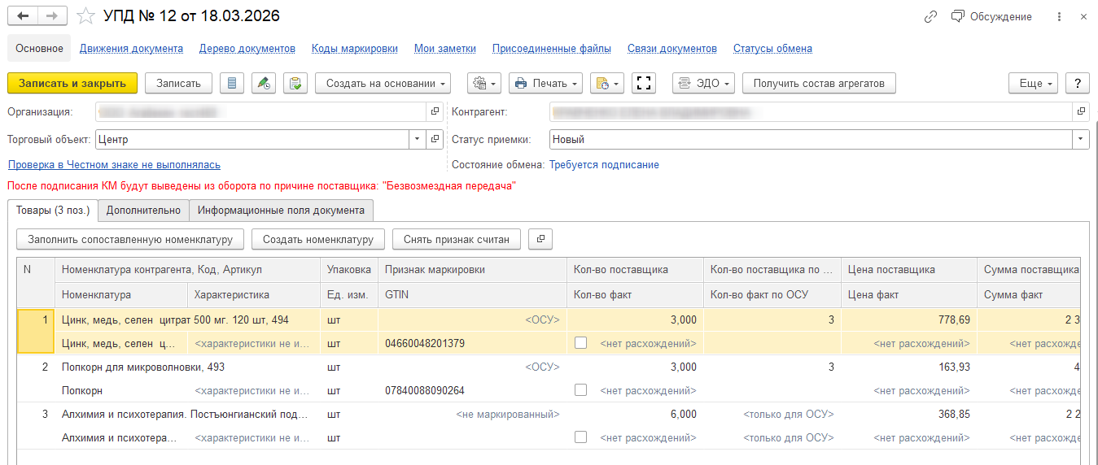Tick the checkbox in the Попкорн row
Screen dimensions: 1098x465
pos(580,391)
